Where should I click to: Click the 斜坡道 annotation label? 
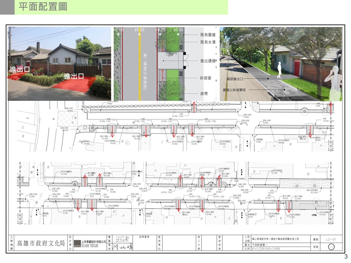pos(207,78)
